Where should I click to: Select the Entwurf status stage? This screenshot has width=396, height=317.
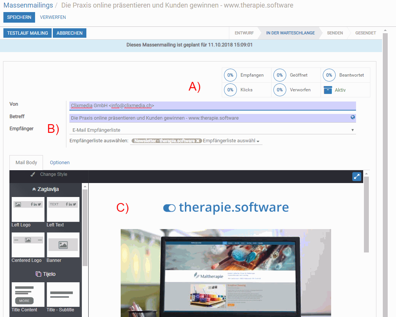(x=244, y=33)
